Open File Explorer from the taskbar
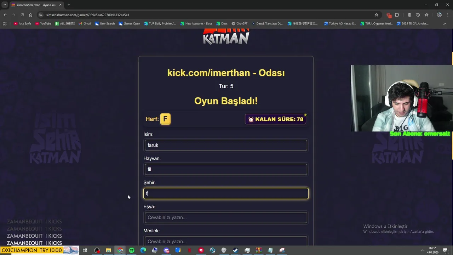 click(x=109, y=250)
